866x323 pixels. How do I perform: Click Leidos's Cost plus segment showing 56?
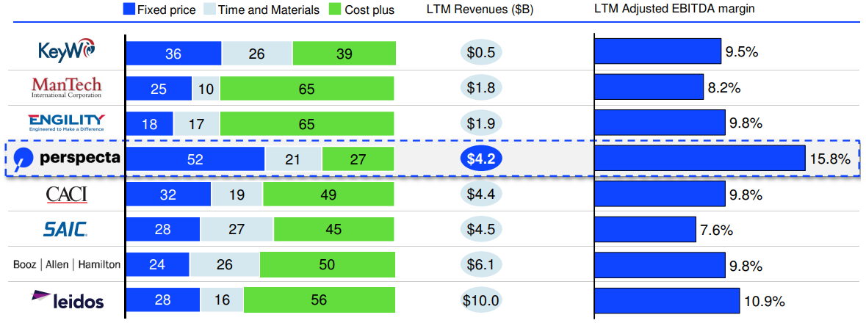[320, 300]
